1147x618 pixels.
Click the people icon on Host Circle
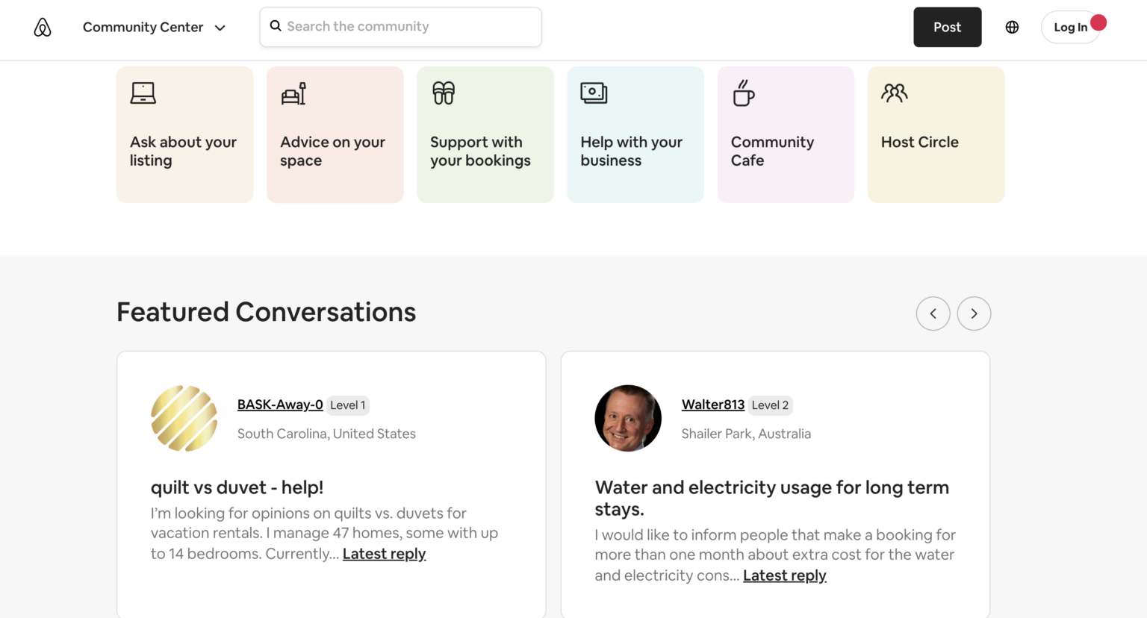893,93
